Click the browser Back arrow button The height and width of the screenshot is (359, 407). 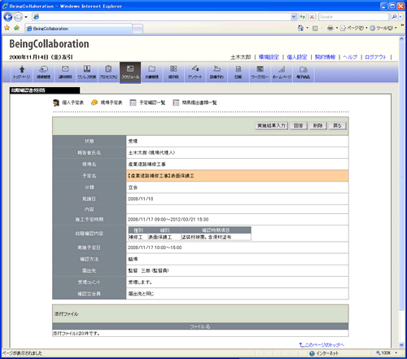(x=8, y=17)
